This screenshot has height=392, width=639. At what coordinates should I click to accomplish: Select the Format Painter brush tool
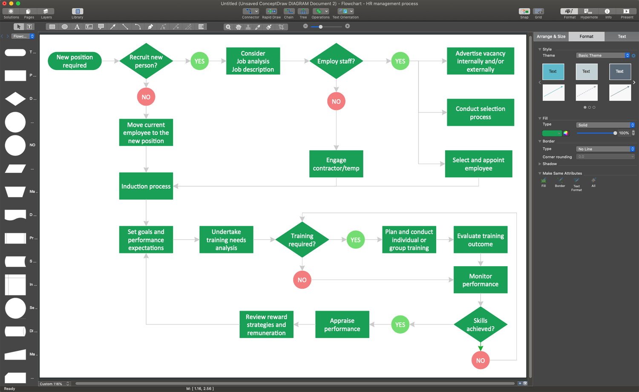[x=269, y=27]
